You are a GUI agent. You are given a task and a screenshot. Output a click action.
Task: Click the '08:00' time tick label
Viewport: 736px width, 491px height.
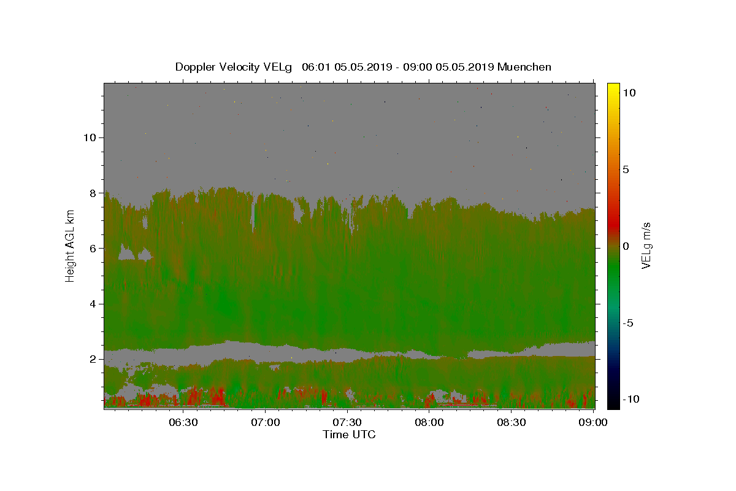(x=429, y=422)
